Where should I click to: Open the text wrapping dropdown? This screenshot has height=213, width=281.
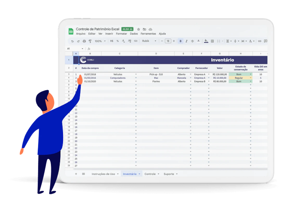[x=244, y=41]
